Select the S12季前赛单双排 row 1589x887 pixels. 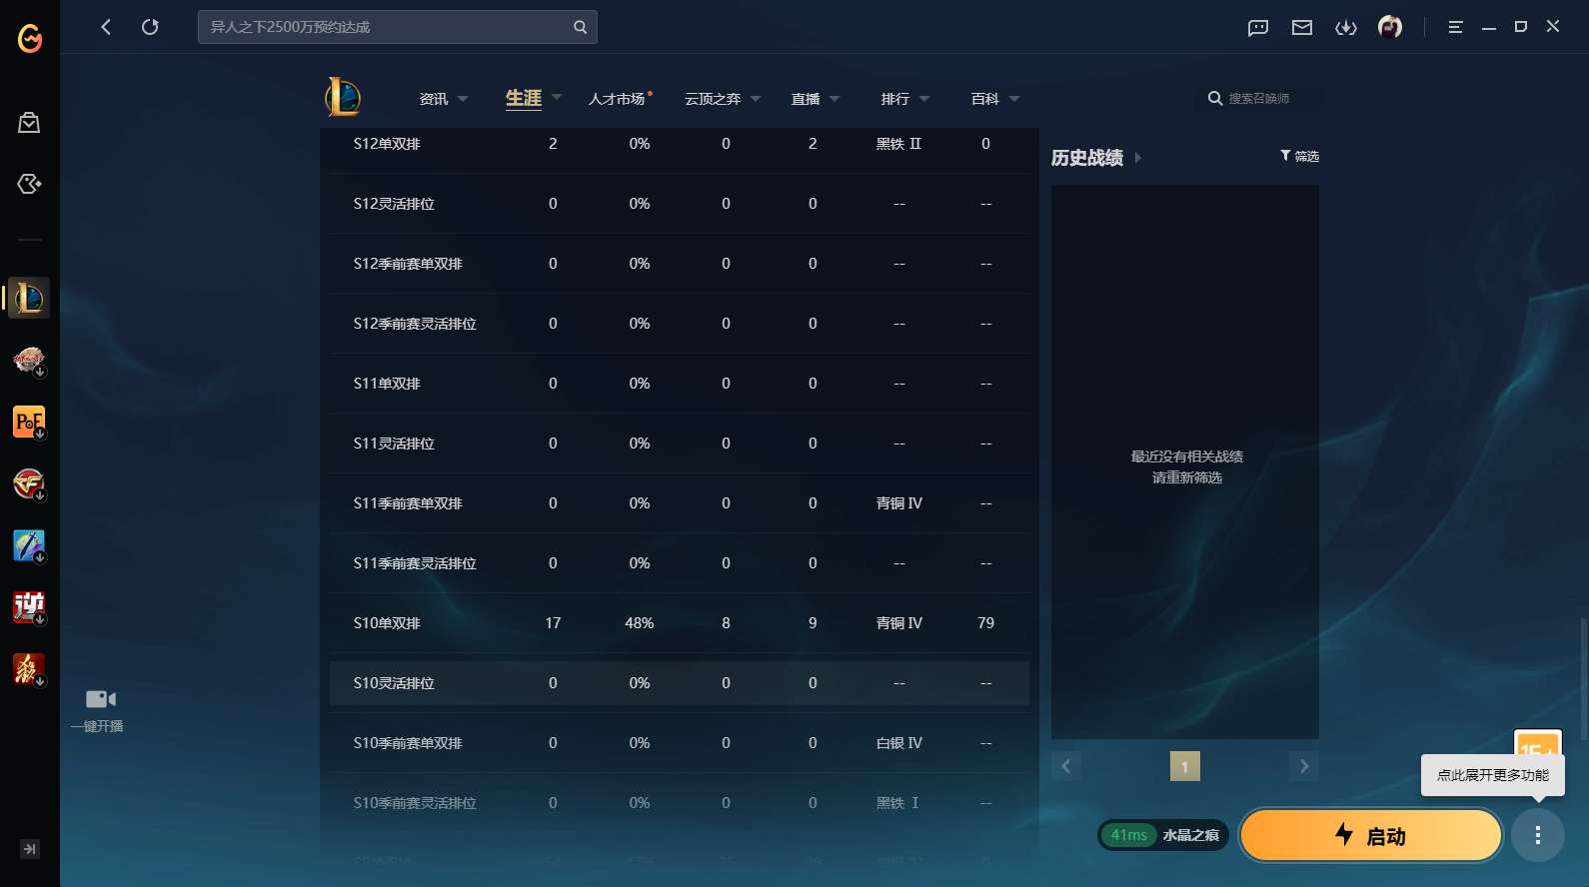680,264
